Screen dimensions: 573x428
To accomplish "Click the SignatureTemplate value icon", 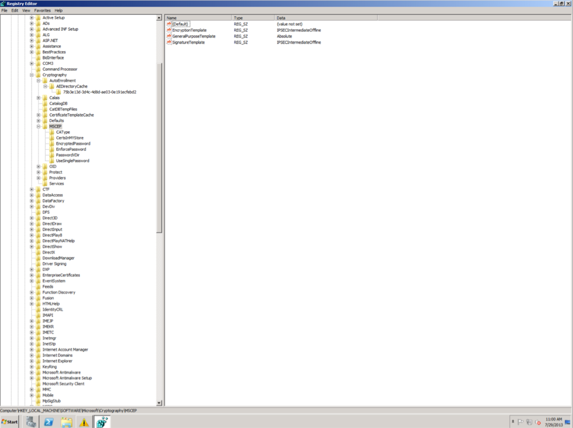I will (169, 42).
